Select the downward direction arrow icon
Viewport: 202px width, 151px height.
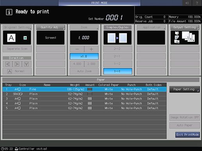point(27,64)
